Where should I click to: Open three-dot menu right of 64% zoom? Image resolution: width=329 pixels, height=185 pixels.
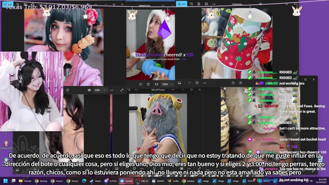click(x=112, y=90)
